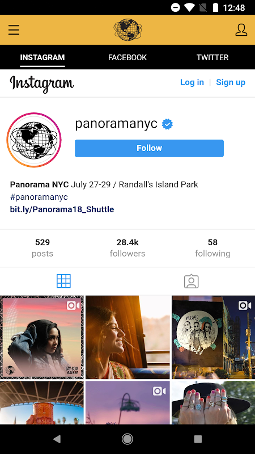The height and width of the screenshot is (454, 255).
Task: Tap the globe logo in header
Action: 127,30
